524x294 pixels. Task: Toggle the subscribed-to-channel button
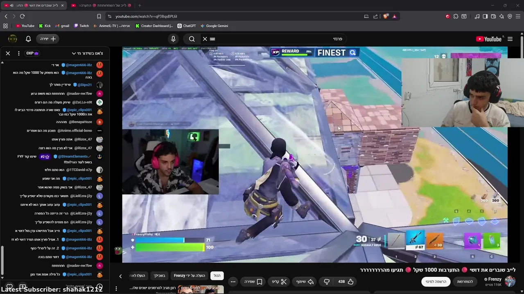point(436,281)
